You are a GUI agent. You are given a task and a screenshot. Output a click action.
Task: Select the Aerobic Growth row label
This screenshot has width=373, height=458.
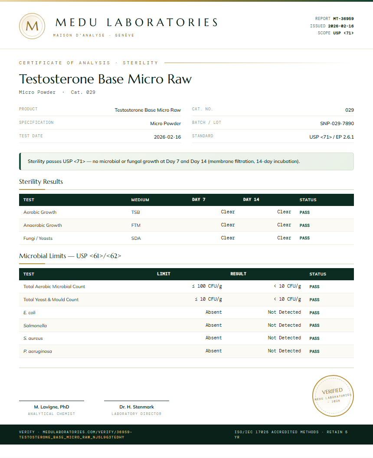(40, 212)
